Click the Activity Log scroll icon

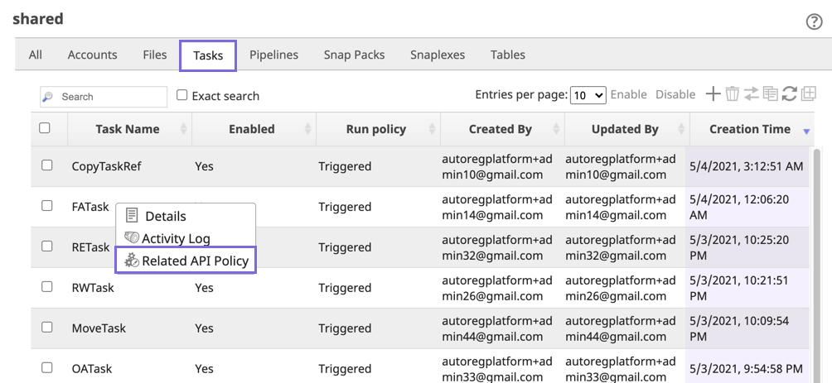click(132, 238)
